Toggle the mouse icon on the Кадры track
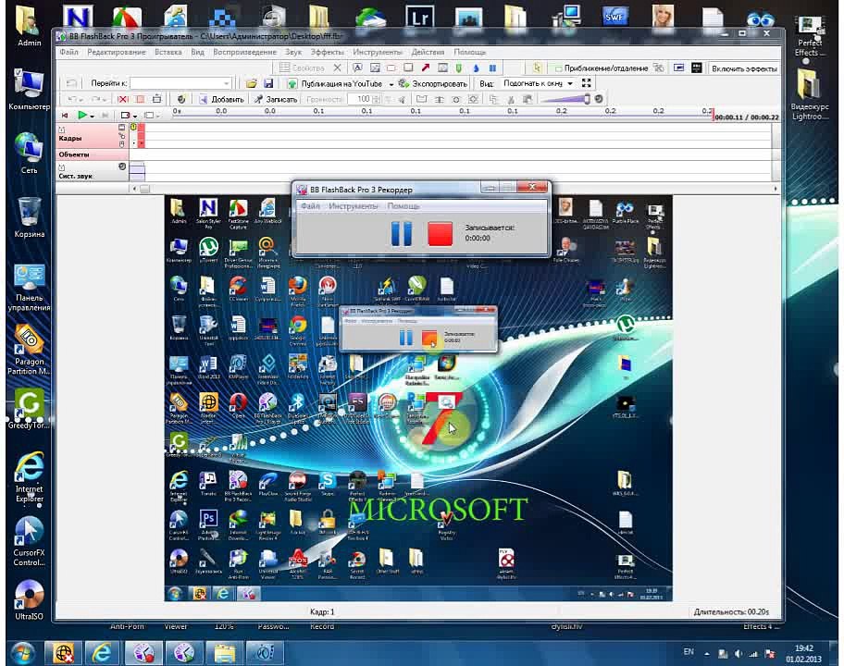Viewport: 844px width, 666px height. point(121,144)
